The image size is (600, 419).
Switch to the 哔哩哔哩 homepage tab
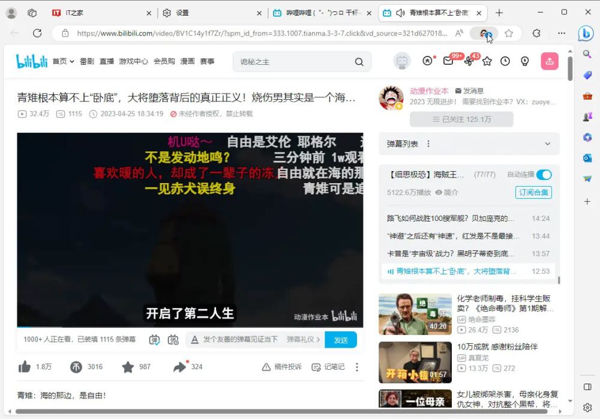(x=322, y=13)
